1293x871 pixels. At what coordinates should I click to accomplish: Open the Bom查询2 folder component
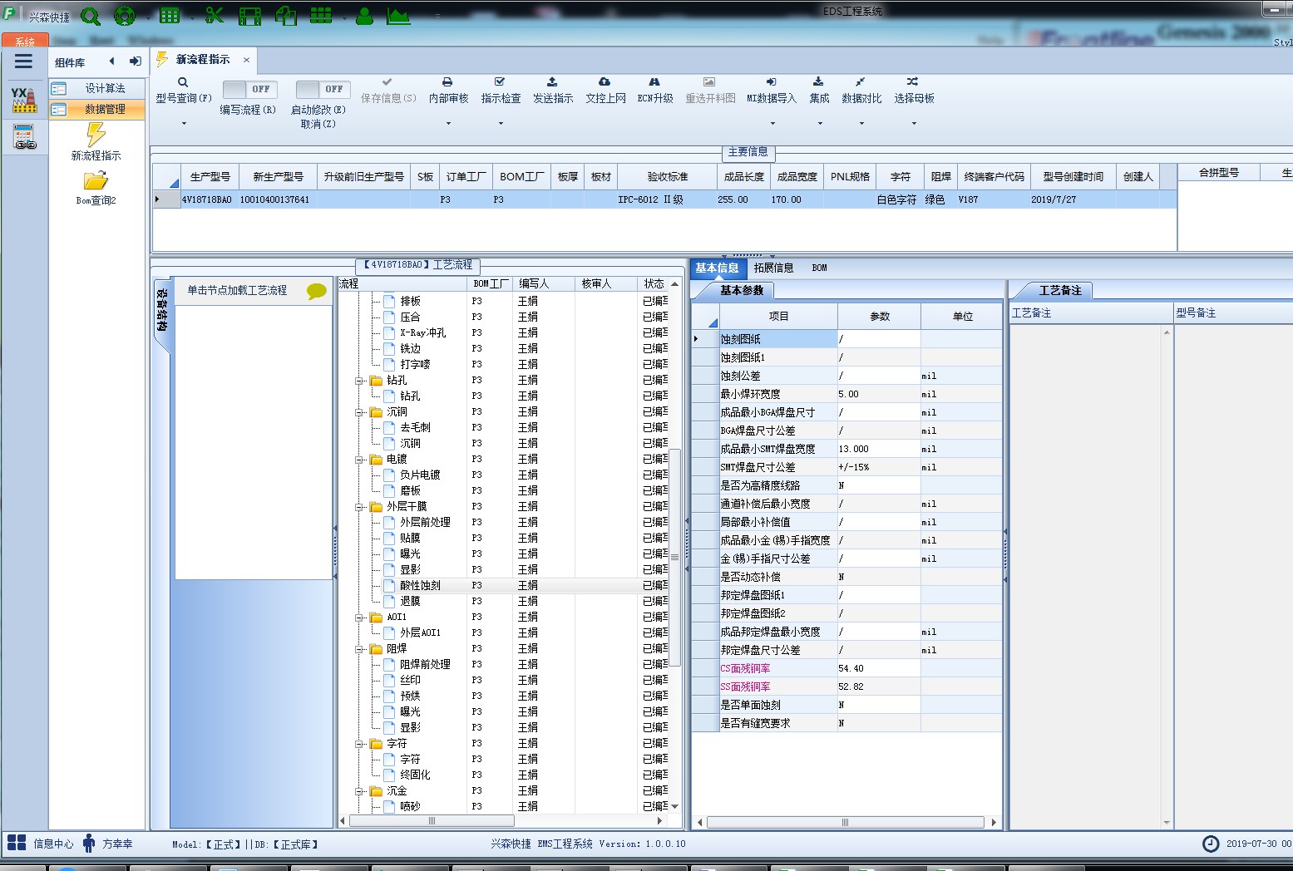pyautogui.click(x=96, y=188)
